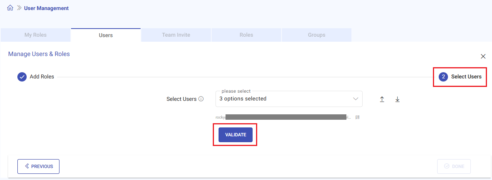Select the Roles tab
492x180 pixels.
[x=246, y=35]
